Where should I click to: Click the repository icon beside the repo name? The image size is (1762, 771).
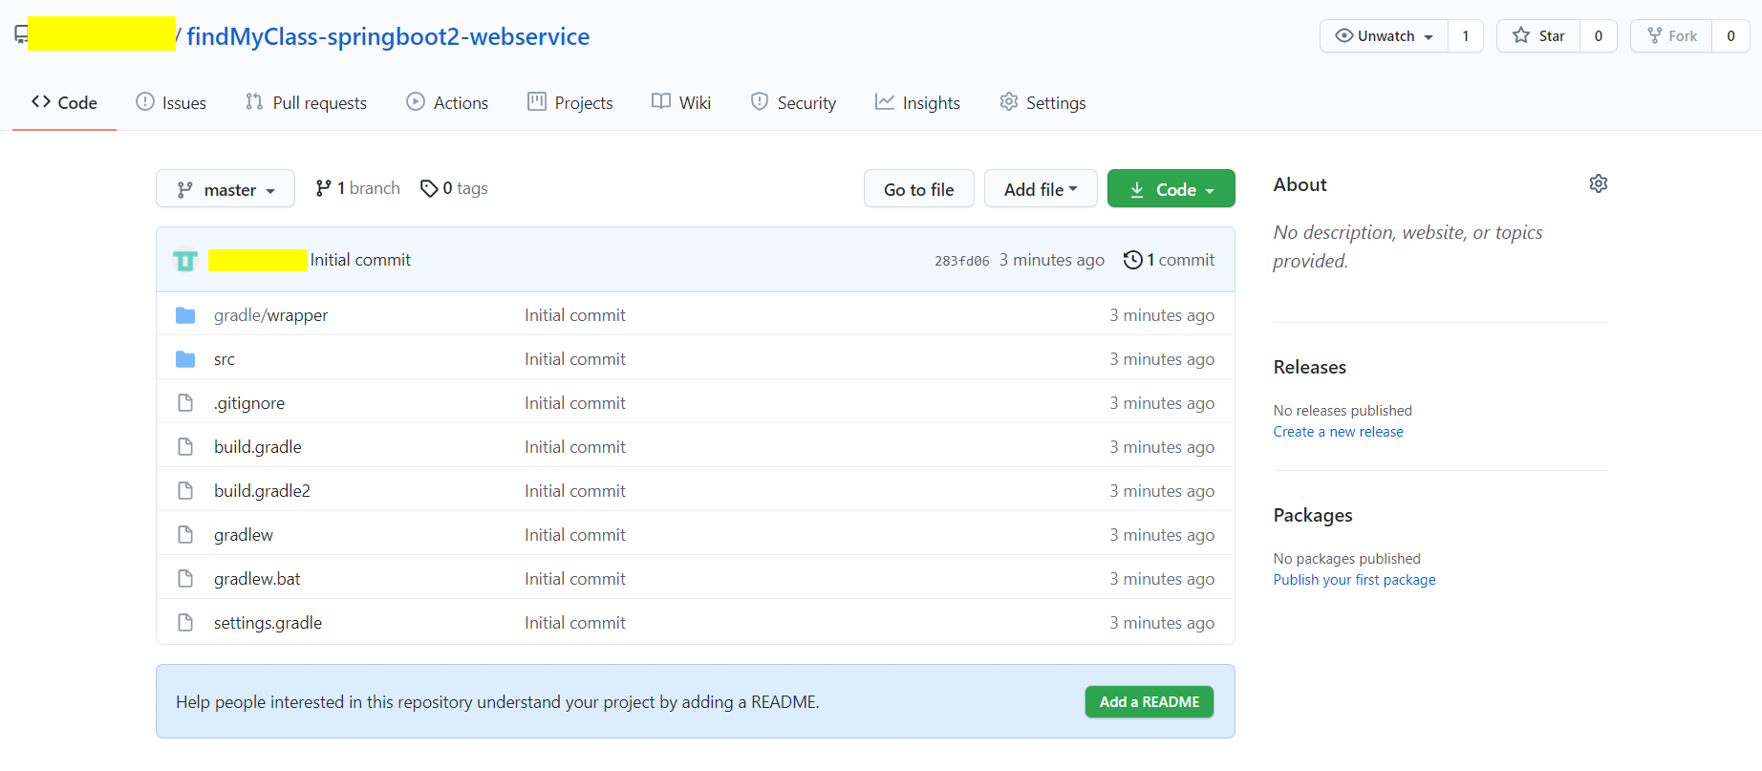click(x=21, y=35)
